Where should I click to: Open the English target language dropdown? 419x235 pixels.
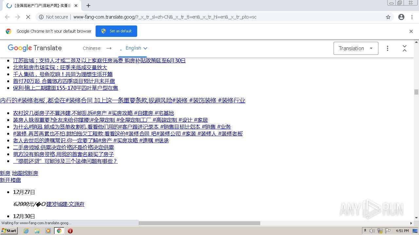pos(136,48)
